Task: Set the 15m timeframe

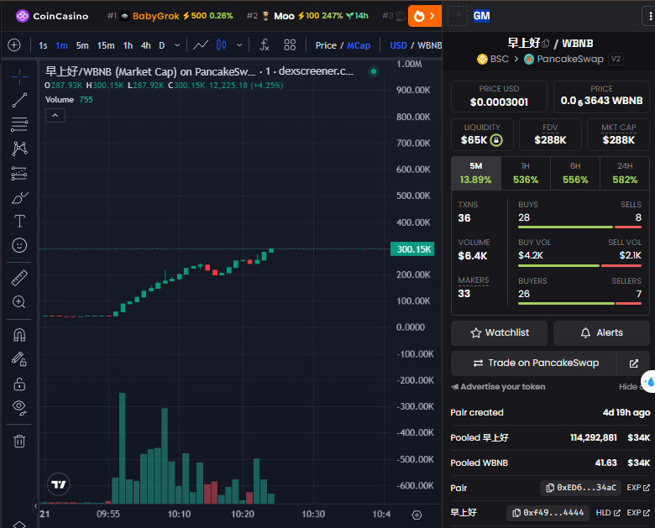Action: 106,45
